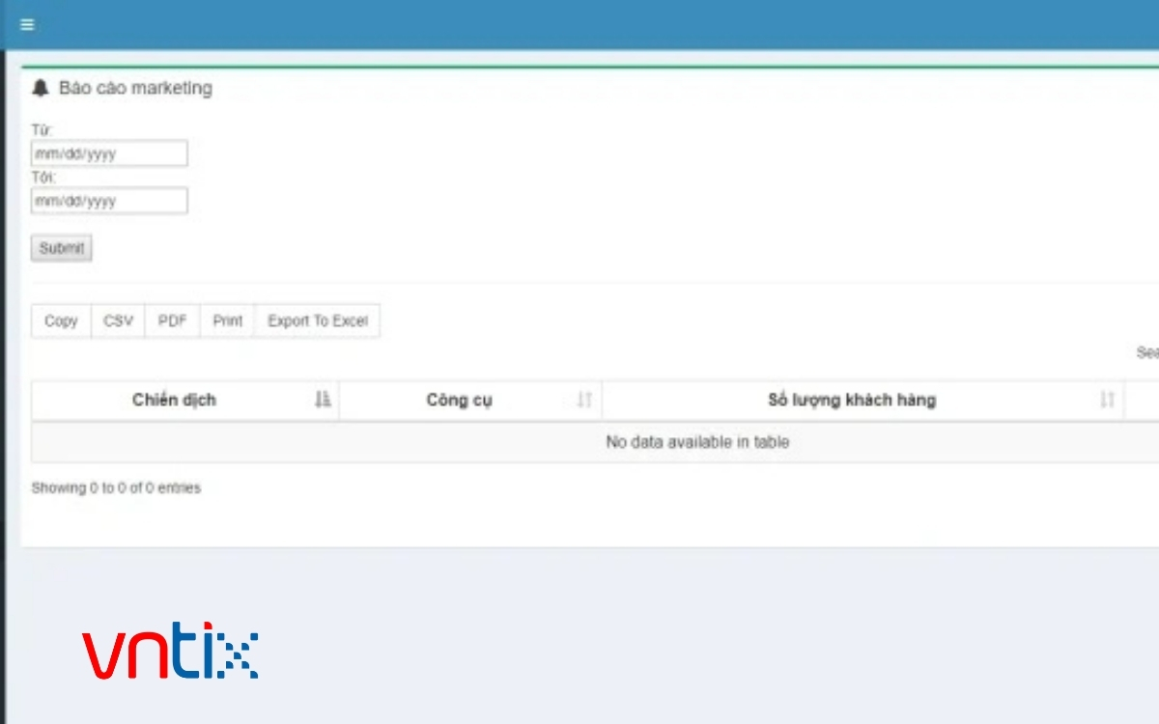Image resolution: width=1159 pixels, height=724 pixels.
Task: Click Export To Excel
Action: (x=317, y=321)
